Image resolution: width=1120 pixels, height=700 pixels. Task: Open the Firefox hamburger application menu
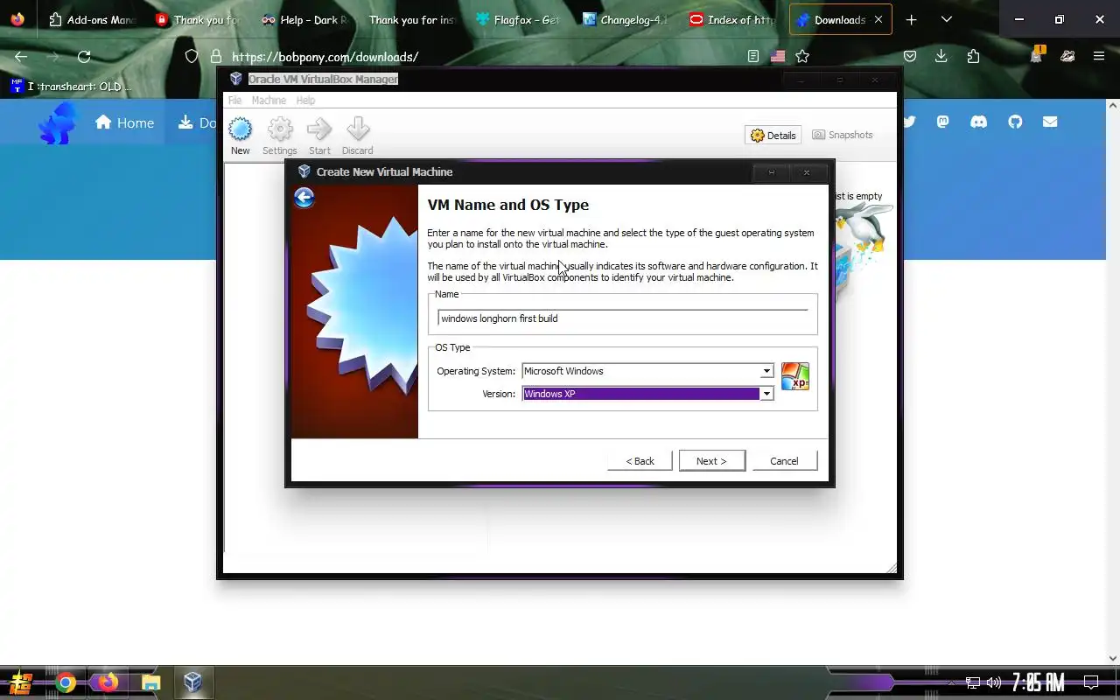[1100, 57]
